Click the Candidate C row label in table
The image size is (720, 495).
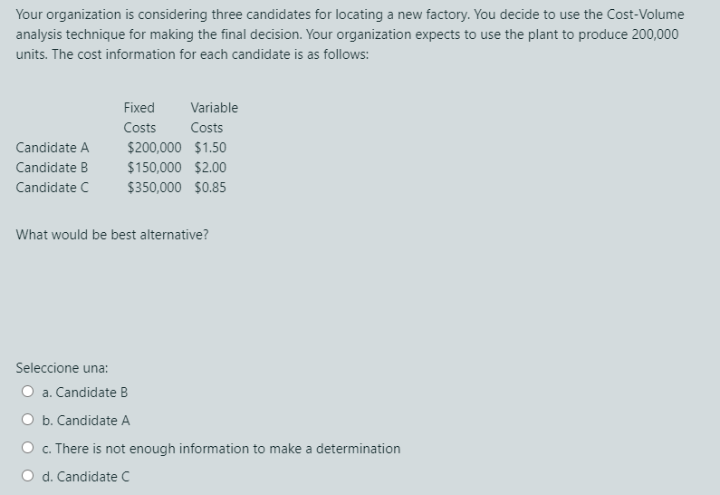53,188
